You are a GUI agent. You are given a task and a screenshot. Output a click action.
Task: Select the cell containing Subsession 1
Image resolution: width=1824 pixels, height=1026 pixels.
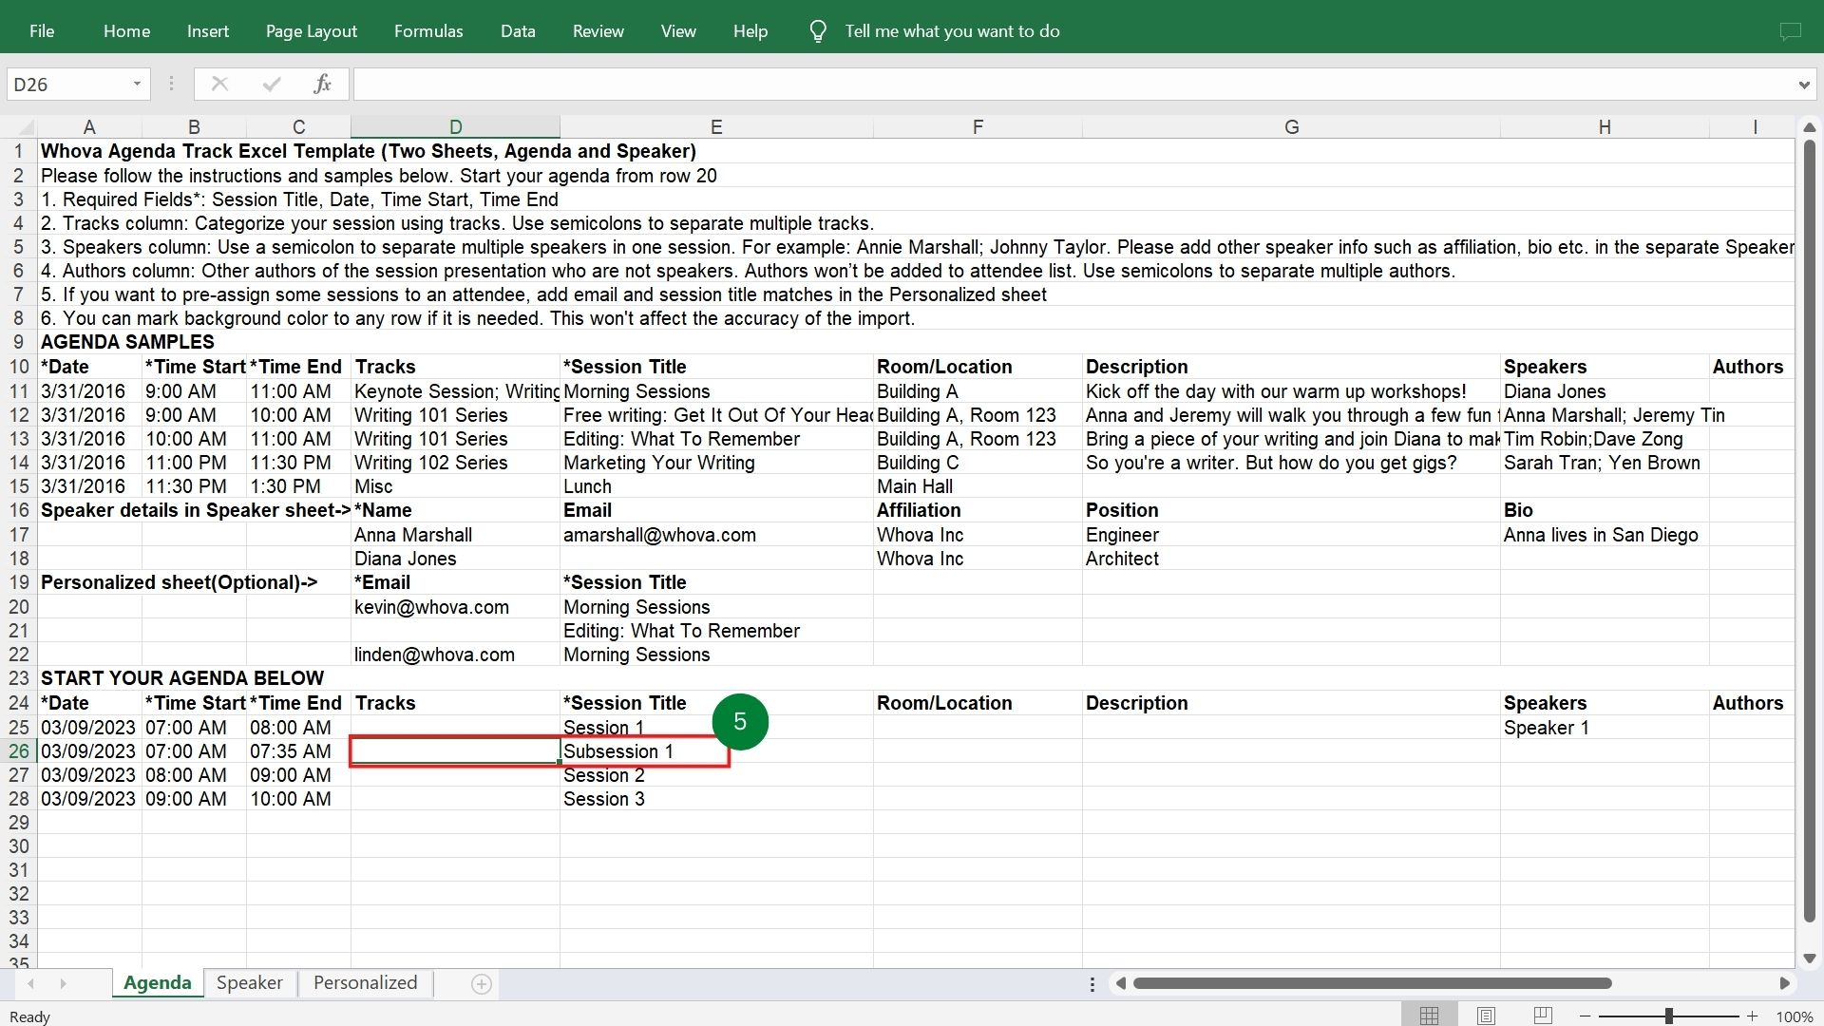click(716, 751)
